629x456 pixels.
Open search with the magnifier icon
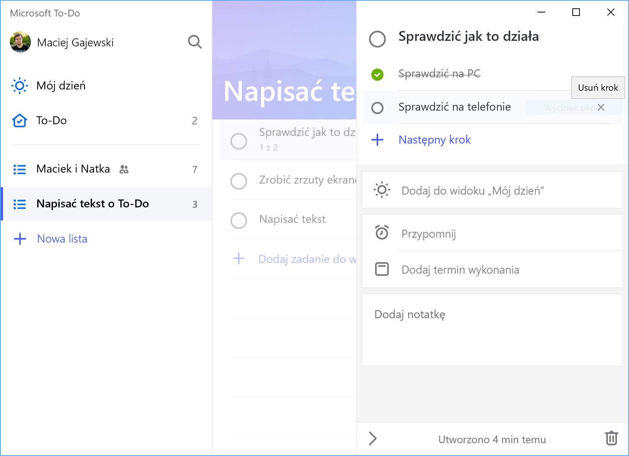click(x=195, y=42)
